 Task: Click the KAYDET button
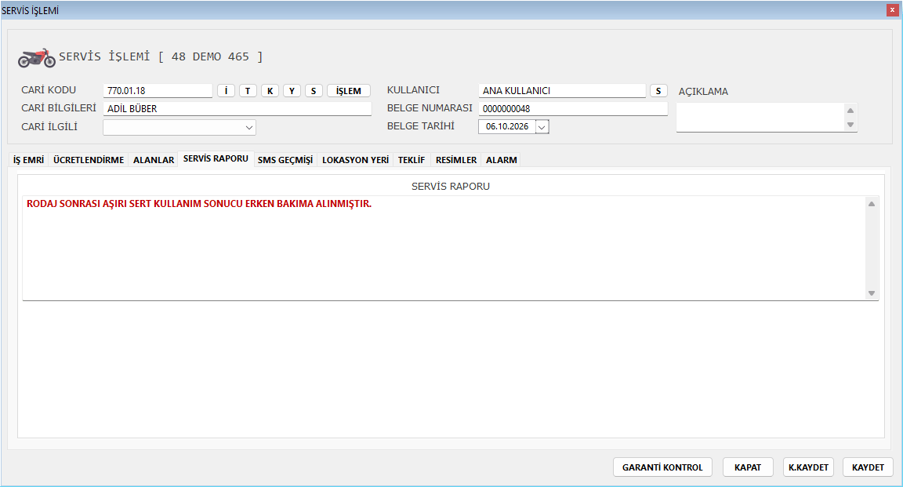pyautogui.click(x=868, y=467)
